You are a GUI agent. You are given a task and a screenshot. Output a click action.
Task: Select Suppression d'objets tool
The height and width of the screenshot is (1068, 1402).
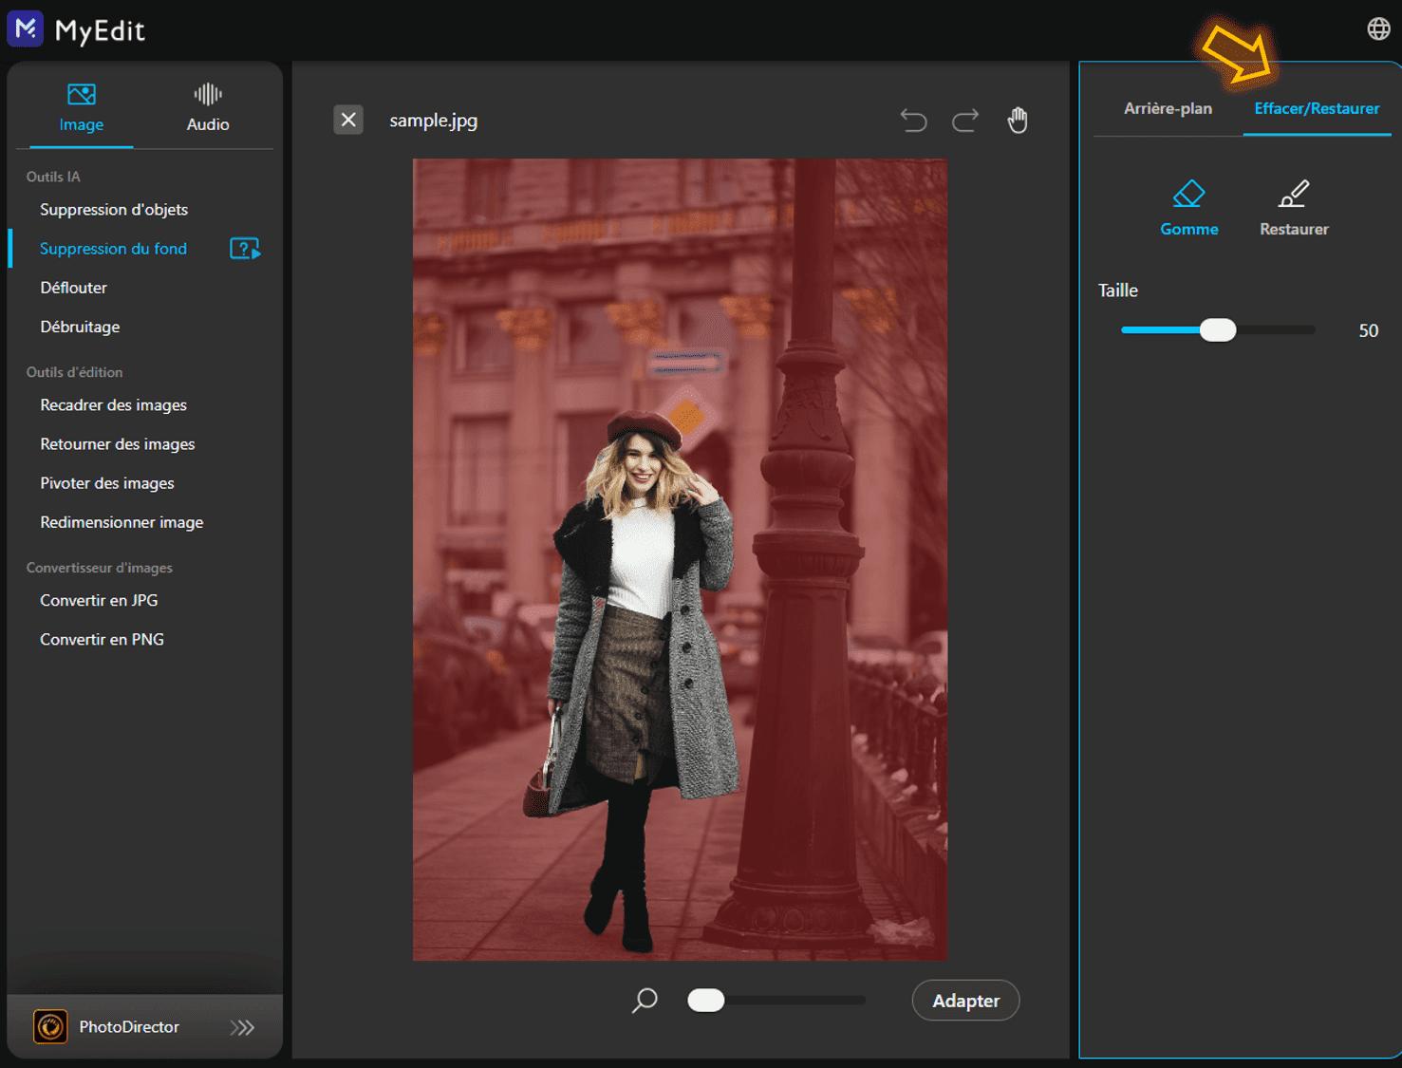coord(114,209)
